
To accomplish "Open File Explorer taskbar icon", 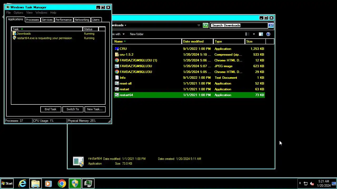I will tap(35, 183).
